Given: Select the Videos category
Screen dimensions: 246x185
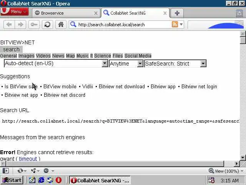Looking at the screenshot, I should pyautogui.click(x=43, y=56).
